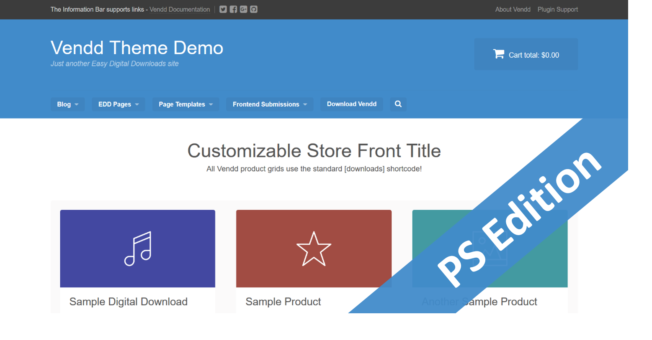Open the Cart total $0.00 button
This screenshot has width=652, height=340.
tap(526, 55)
